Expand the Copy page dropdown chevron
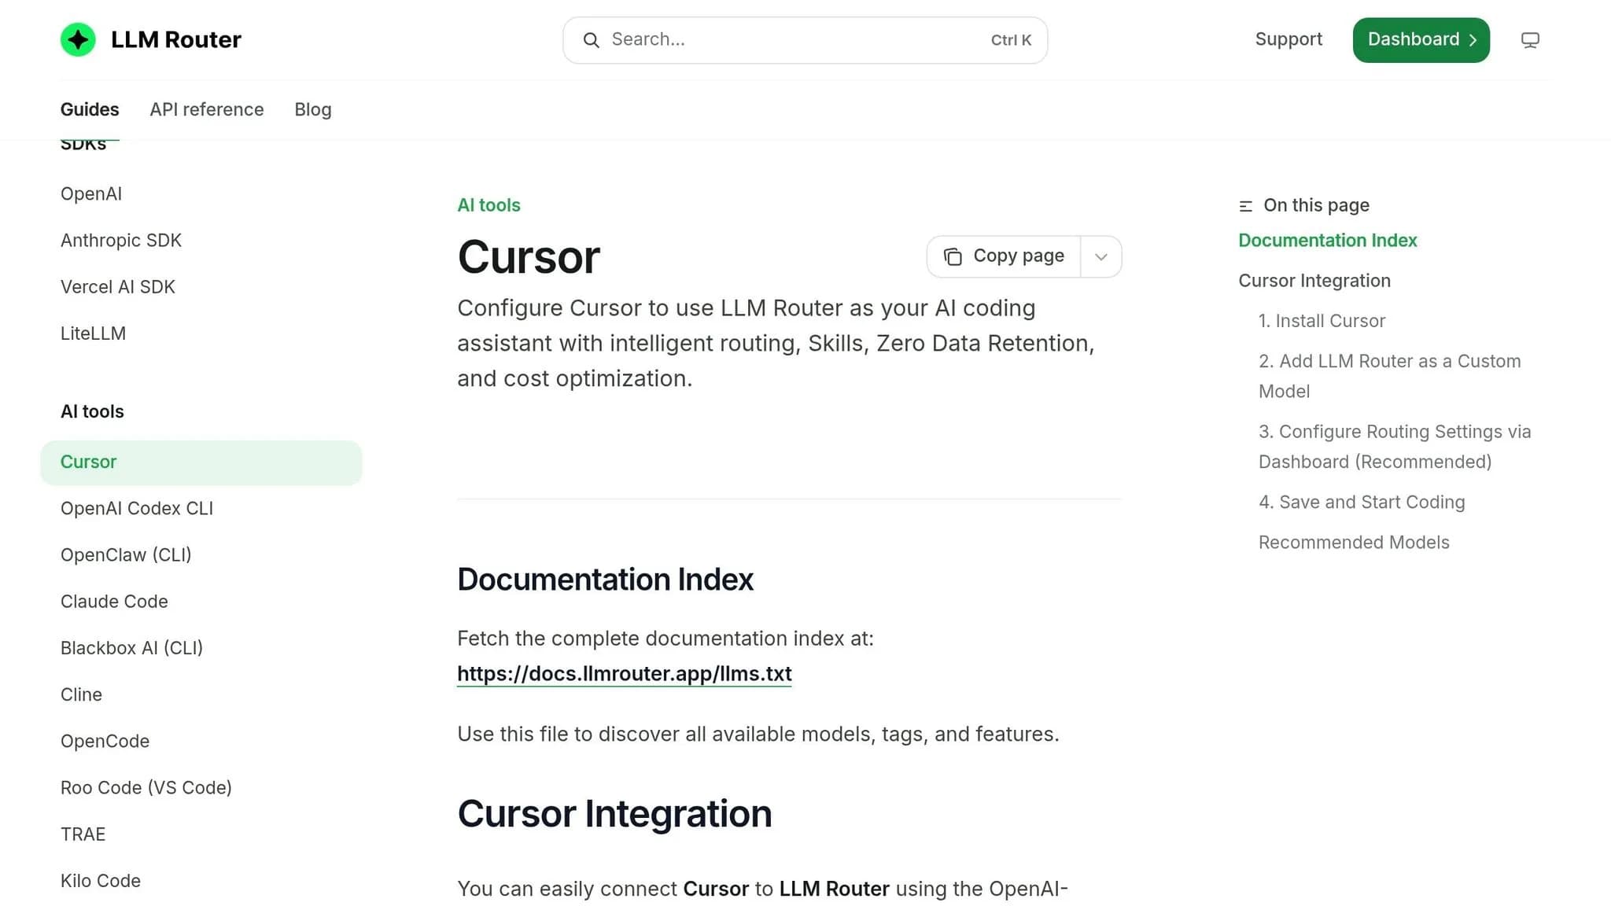 (1101, 256)
